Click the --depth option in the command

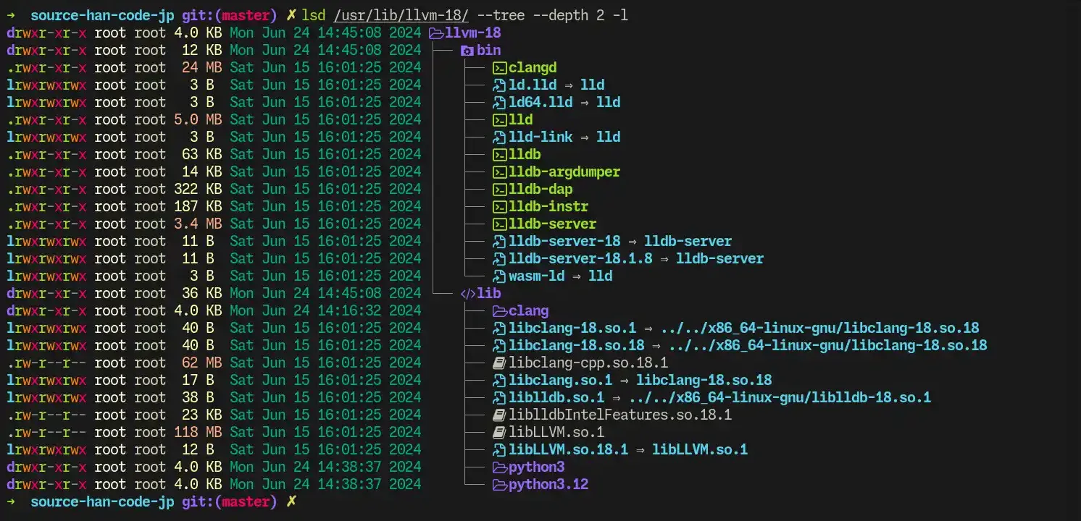560,15
